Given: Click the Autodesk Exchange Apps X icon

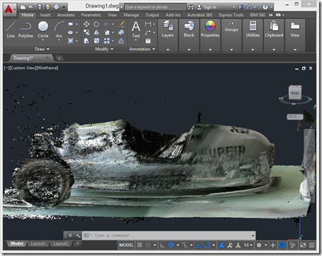Looking at the screenshot, I should coord(240,7).
